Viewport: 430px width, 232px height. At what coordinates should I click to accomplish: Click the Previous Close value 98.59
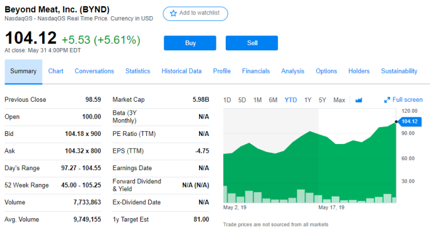[x=93, y=100]
